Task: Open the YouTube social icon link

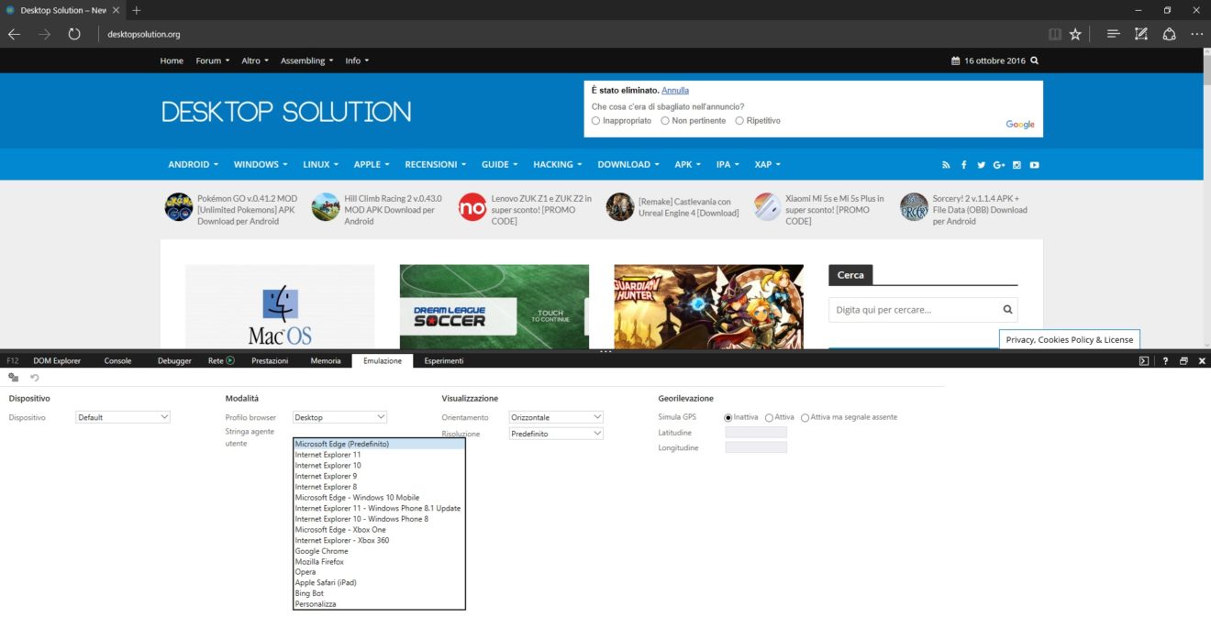Action: (1034, 165)
